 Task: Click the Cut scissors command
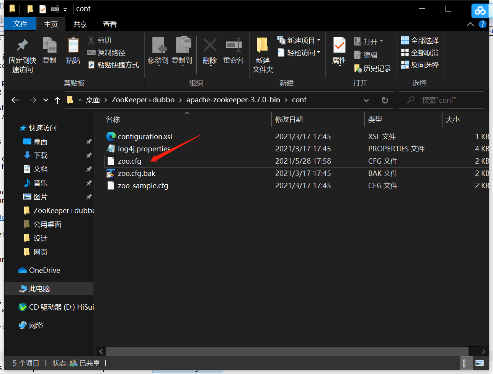coord(100,40)
